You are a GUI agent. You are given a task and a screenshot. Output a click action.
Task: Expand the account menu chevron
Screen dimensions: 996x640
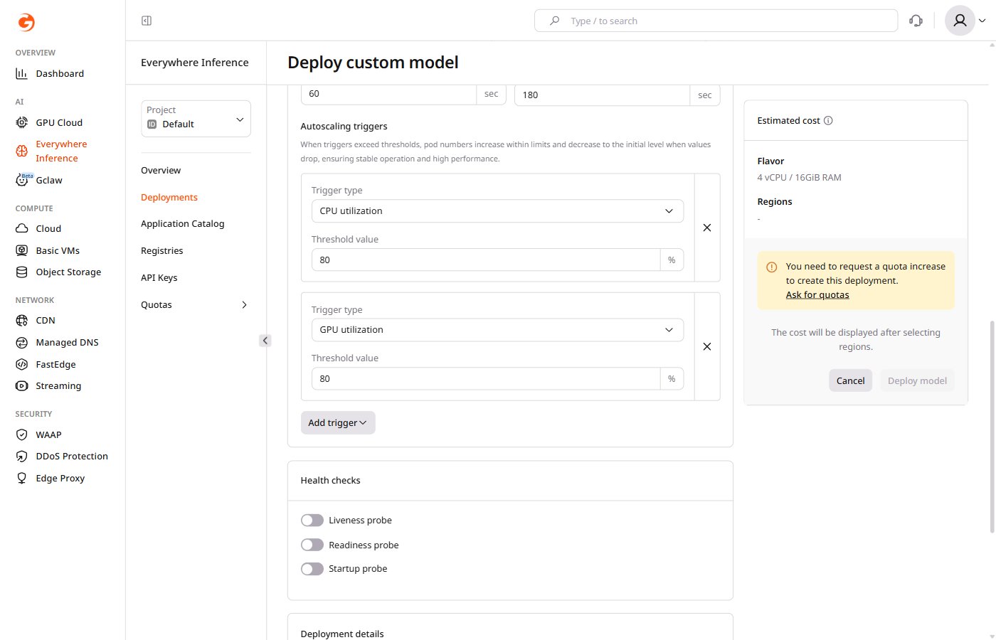pos(982,21)
